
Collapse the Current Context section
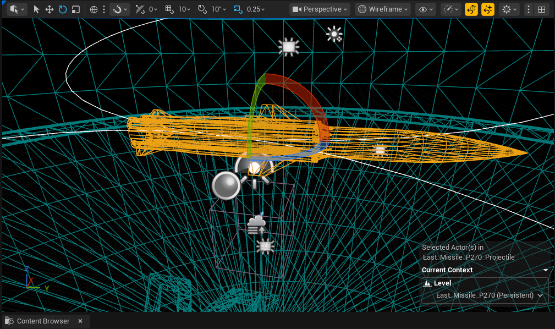(x=545, y=270)
